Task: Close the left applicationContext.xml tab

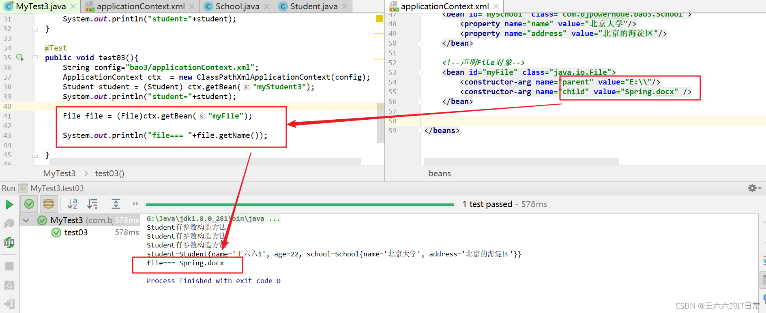Action: [x=192, y=6]
